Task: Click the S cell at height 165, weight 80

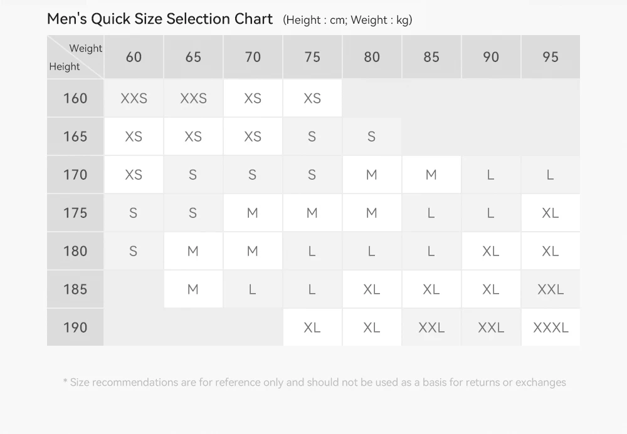Action: click(x=372, y=137)
